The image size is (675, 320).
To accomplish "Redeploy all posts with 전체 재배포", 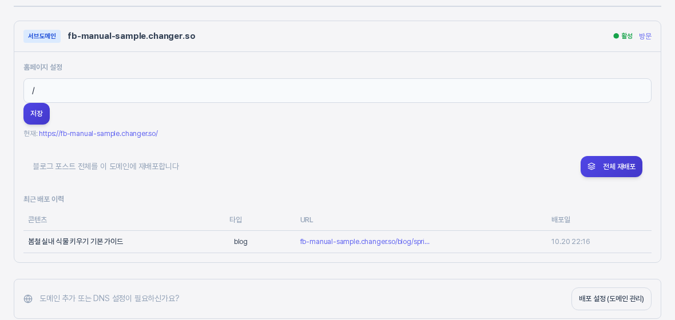I will click(612, 166).
